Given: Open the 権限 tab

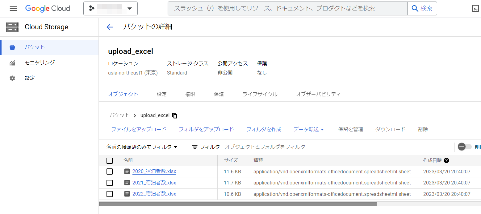Looking at the screenshot, I should 190,94.
